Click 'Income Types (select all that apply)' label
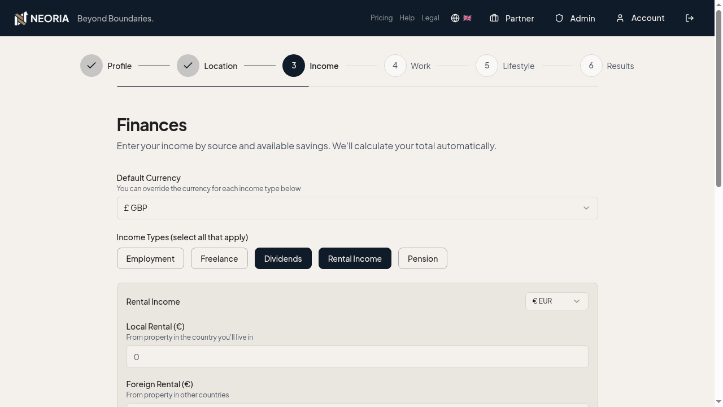The width and height of the screenshot is (723, 407). pos(182,237)
